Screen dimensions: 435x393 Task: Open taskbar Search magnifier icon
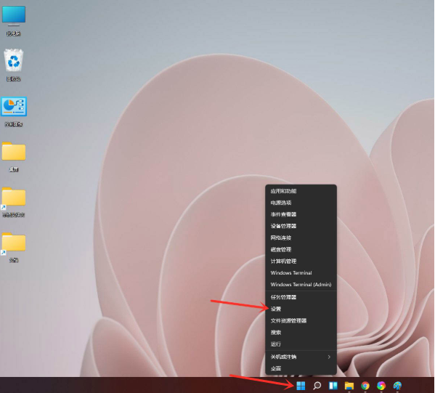317,386
